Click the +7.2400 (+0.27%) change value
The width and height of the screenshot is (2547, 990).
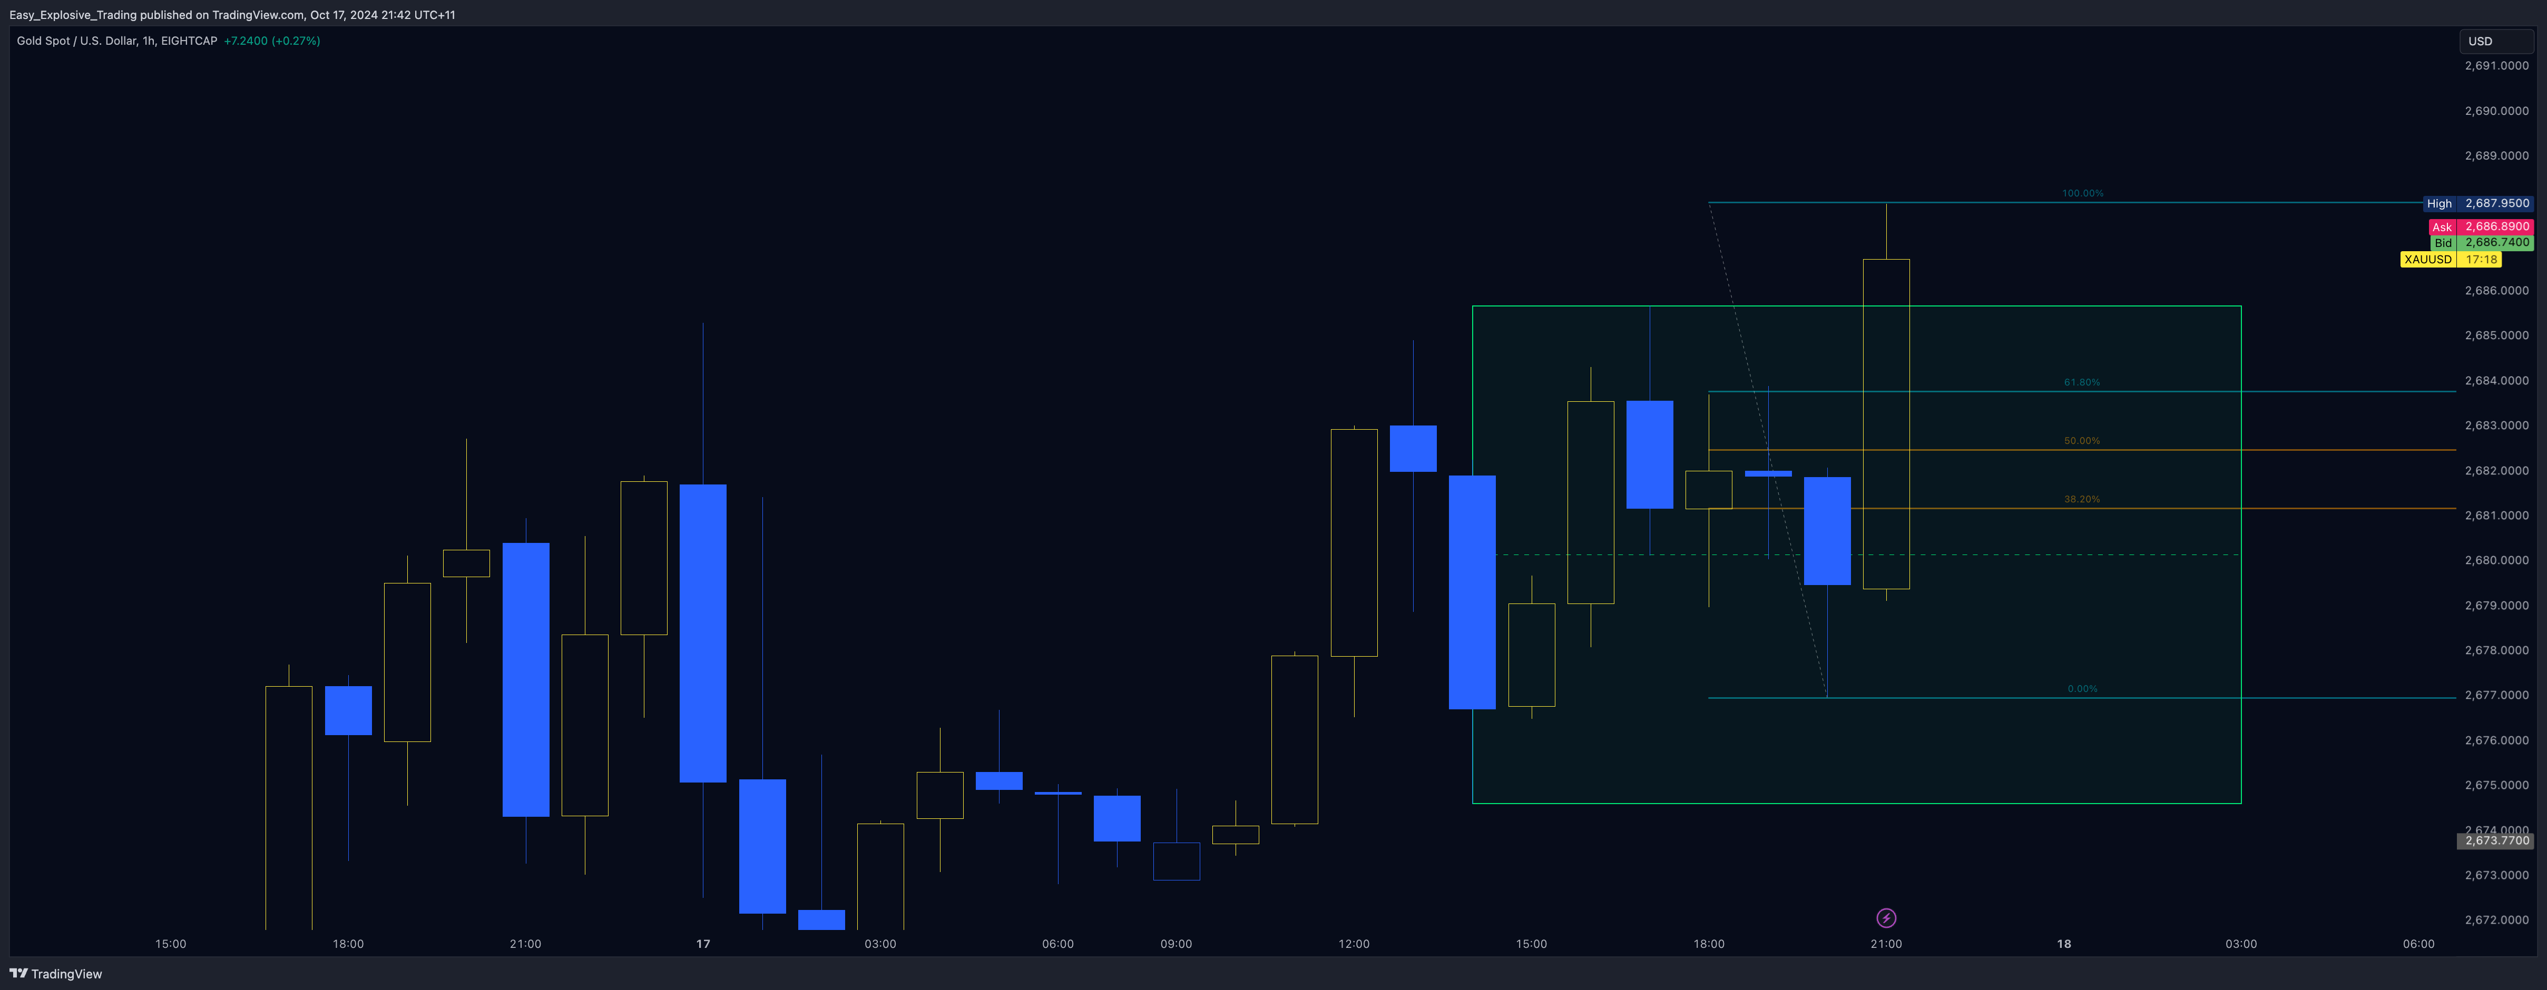(x=272, y=41)
